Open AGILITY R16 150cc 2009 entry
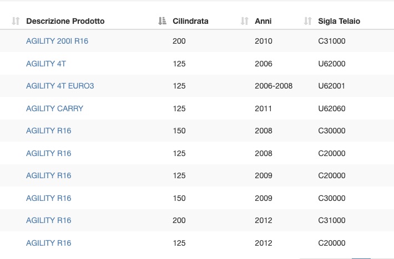Image resolution: width=394 pixels, height=259 pixels. point(49,198)
